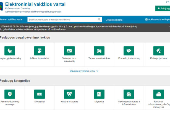This screenshot has height=113, width=170.
Task: Click the Asmens duomenų apsauga label
Action: [10, 103]
